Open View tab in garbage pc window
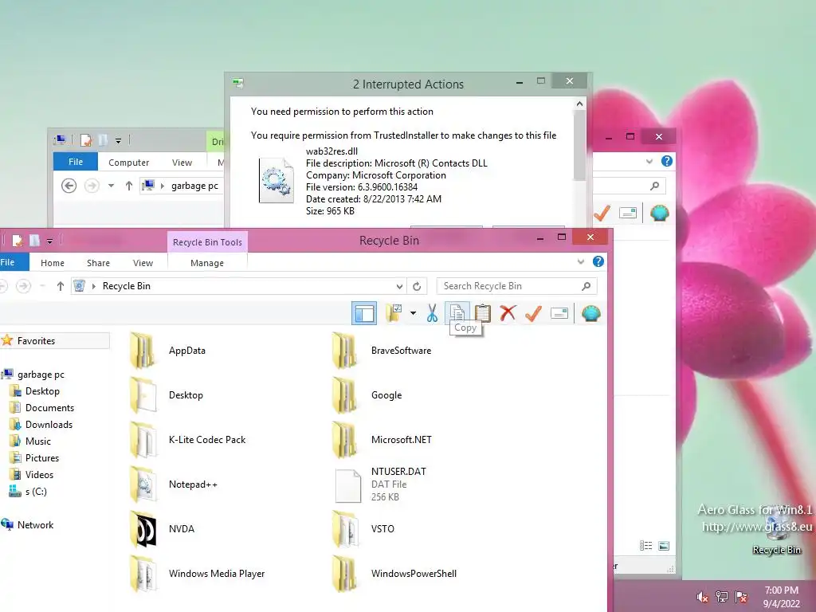Screen dimensions: 816x612 click(182, 163)
